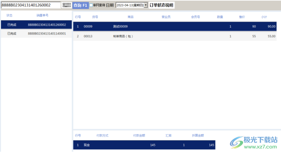
Task: Focus the order number search field
Action: click(31, 5)
